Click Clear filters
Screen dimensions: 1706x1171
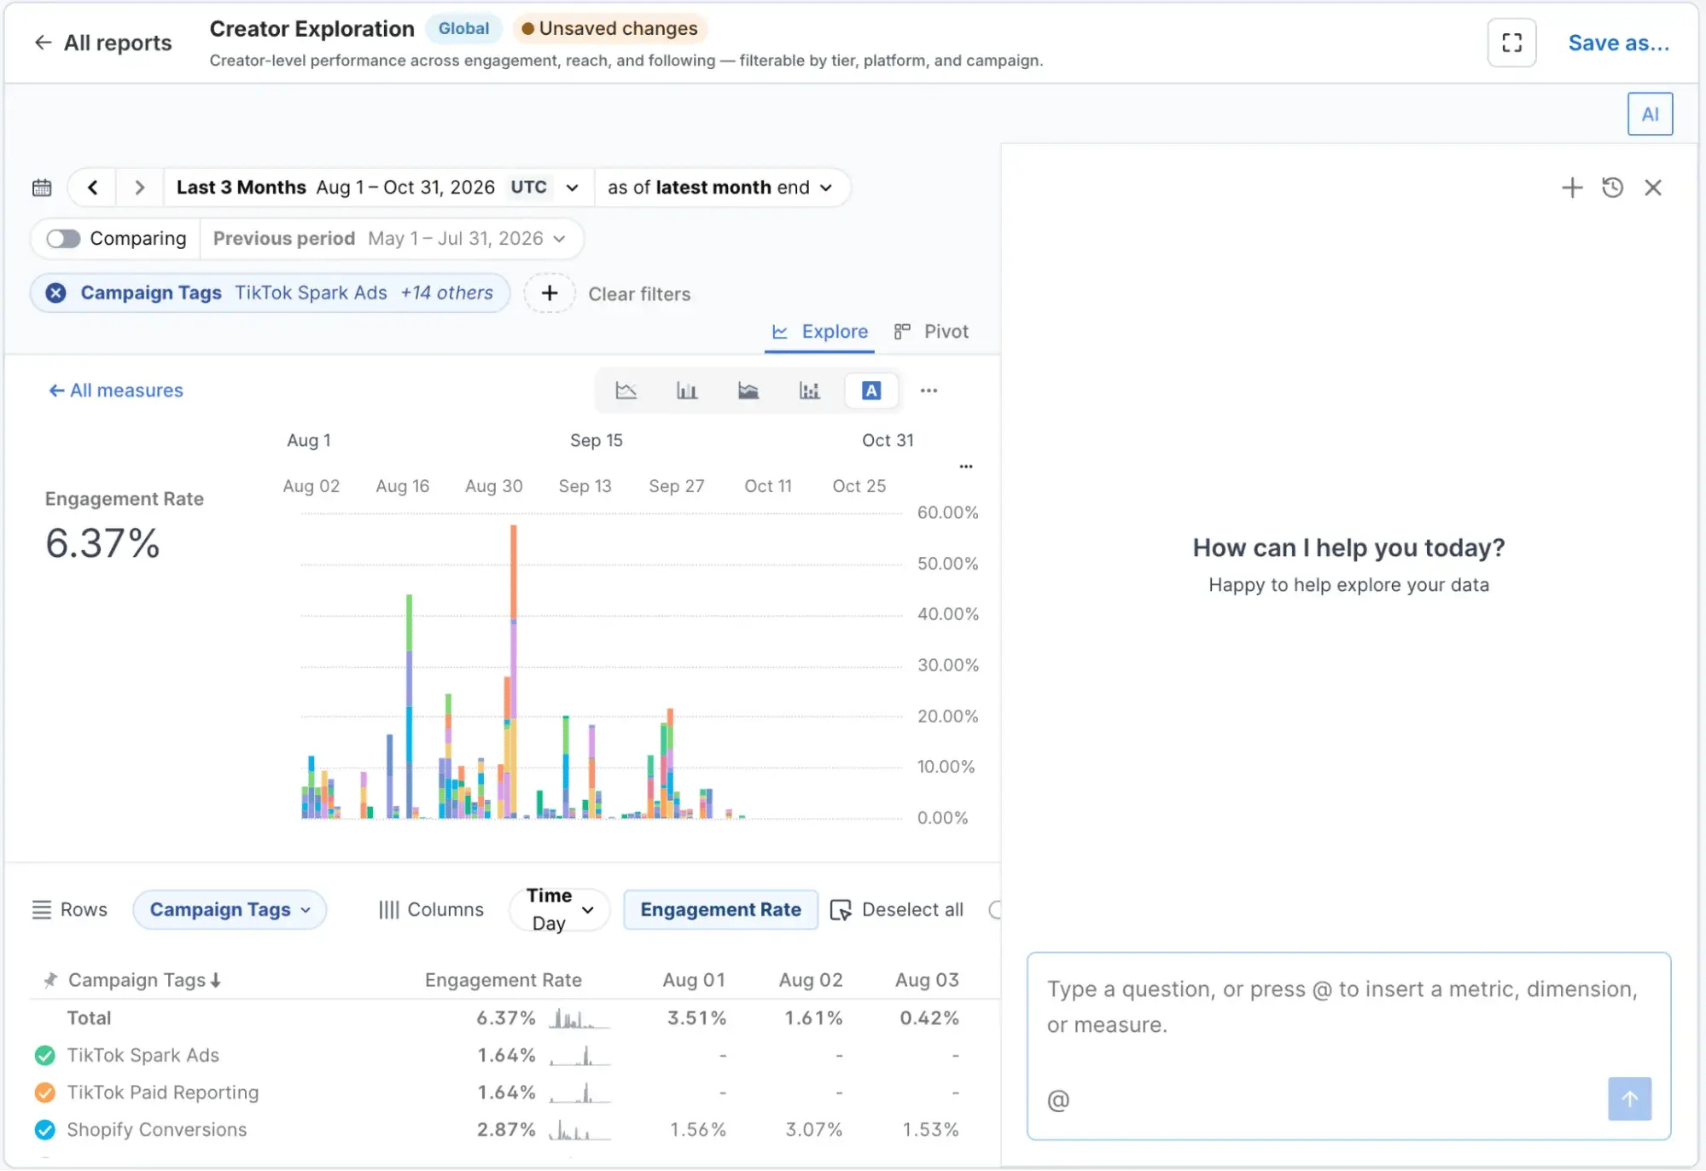click(638, 294)
